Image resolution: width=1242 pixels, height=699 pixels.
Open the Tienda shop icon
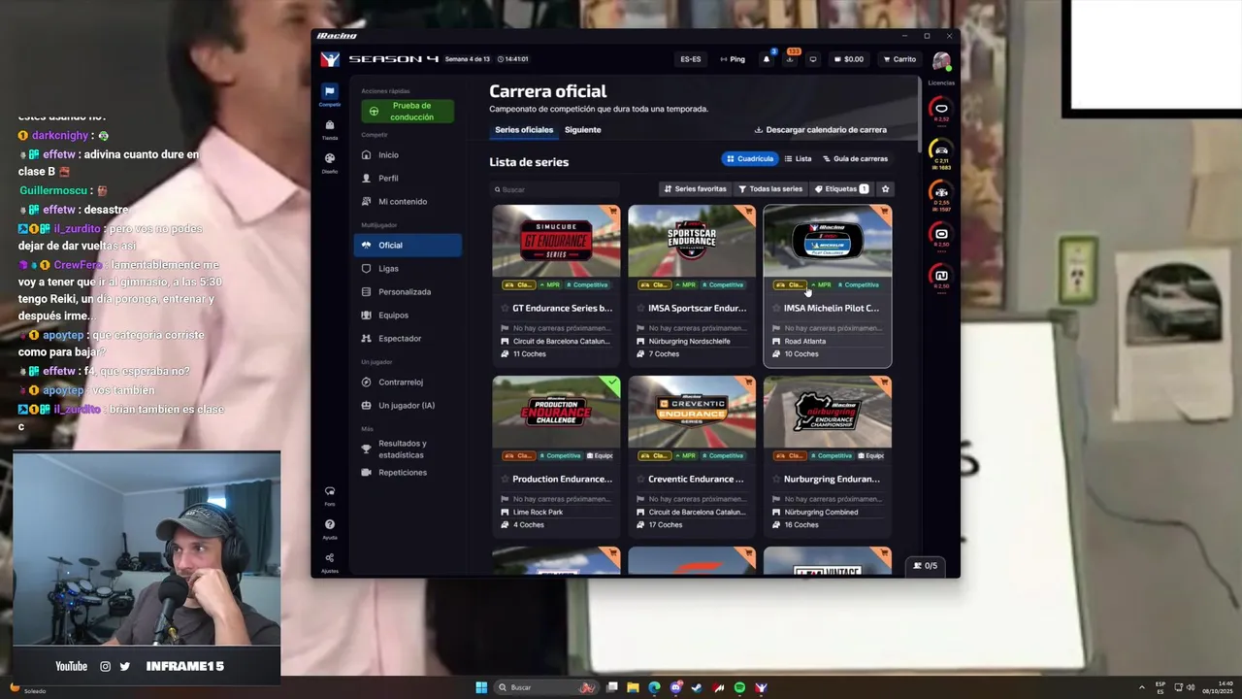[x=330, y=125]
